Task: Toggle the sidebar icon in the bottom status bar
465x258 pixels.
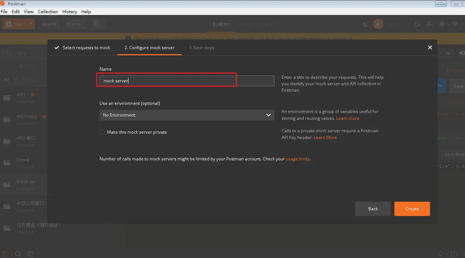Action: (x=5, y=254)
